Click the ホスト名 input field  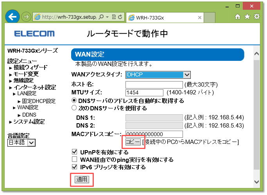154,85
